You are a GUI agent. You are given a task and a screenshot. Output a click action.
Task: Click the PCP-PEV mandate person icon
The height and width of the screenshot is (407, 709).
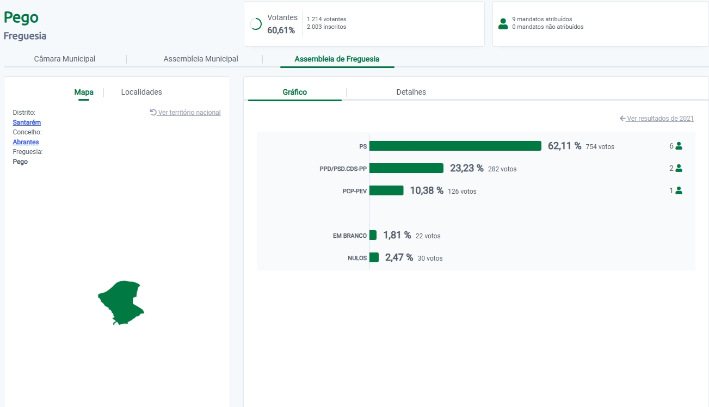tap(679, 190)
